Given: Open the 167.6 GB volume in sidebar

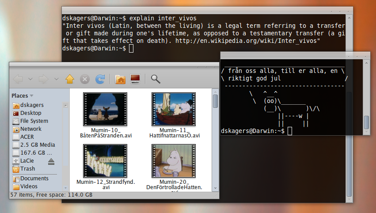Looking at the screenshot, I should click(x=36, y=152).
